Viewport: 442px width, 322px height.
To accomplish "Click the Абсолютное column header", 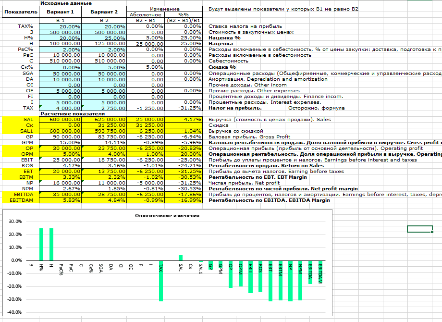I will [x=146, y=15].
